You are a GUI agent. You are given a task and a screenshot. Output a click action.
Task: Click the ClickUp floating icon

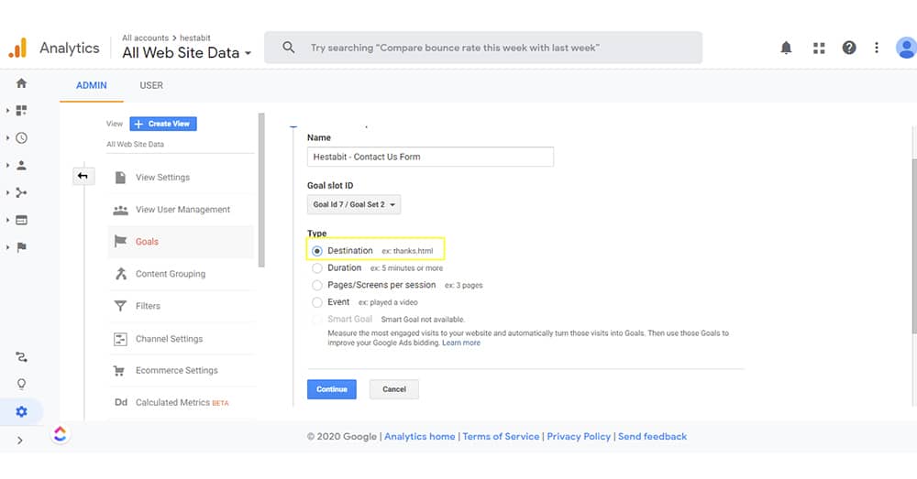(x=61, y=434)
